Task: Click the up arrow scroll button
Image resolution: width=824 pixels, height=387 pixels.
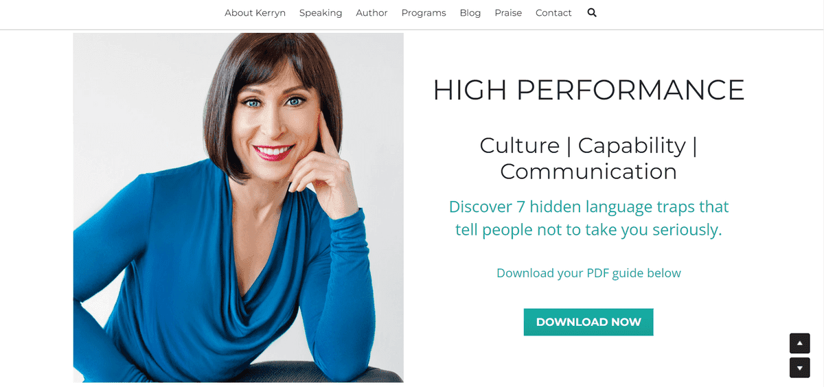Action: [799, 343]
